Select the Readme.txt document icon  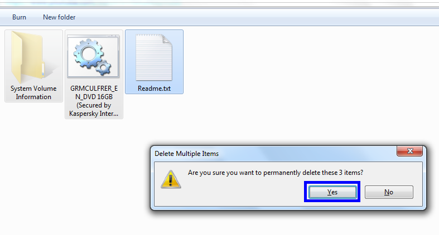(154, 57)
